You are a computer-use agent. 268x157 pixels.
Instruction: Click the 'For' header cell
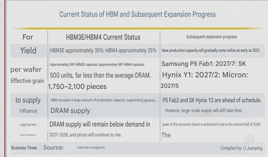(x=28, y=37)
